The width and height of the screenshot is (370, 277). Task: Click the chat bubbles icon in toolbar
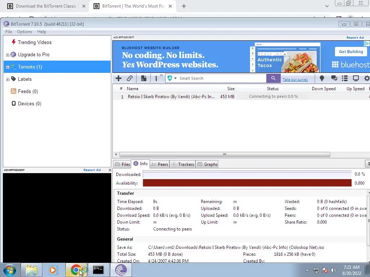[334, 78]
